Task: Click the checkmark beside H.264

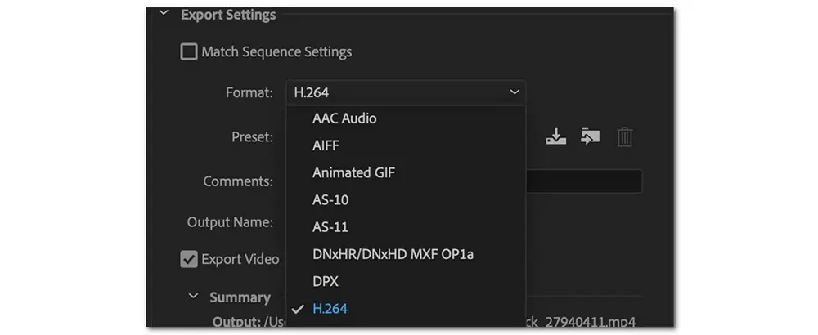Action: tap(297, 308)
